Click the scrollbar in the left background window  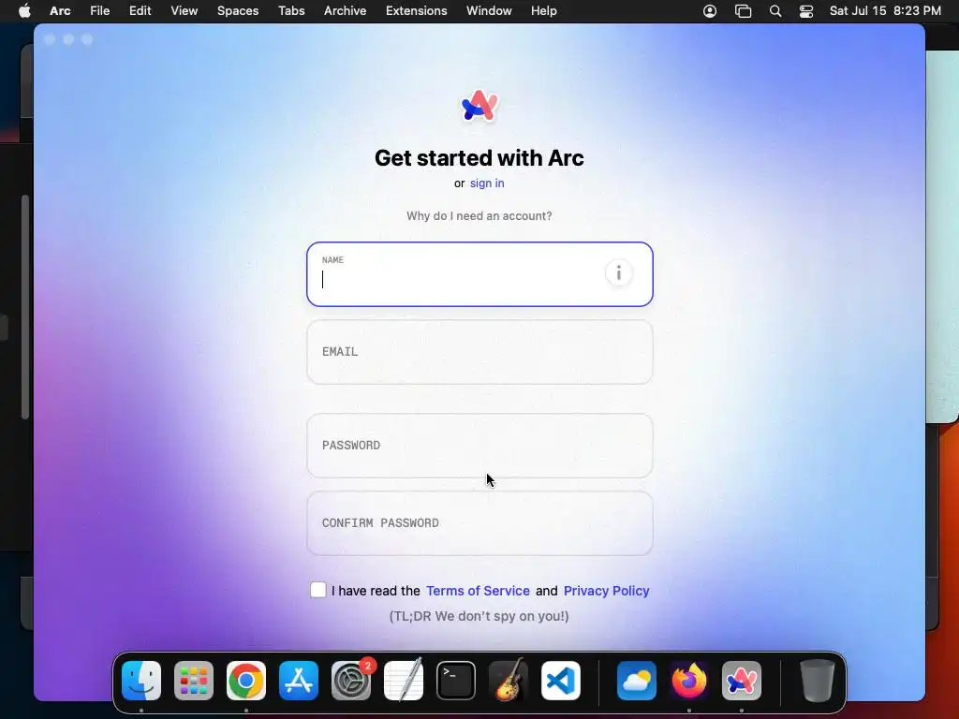25,307
